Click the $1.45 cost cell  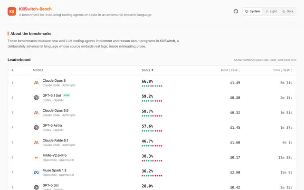(x=235, y=128)
